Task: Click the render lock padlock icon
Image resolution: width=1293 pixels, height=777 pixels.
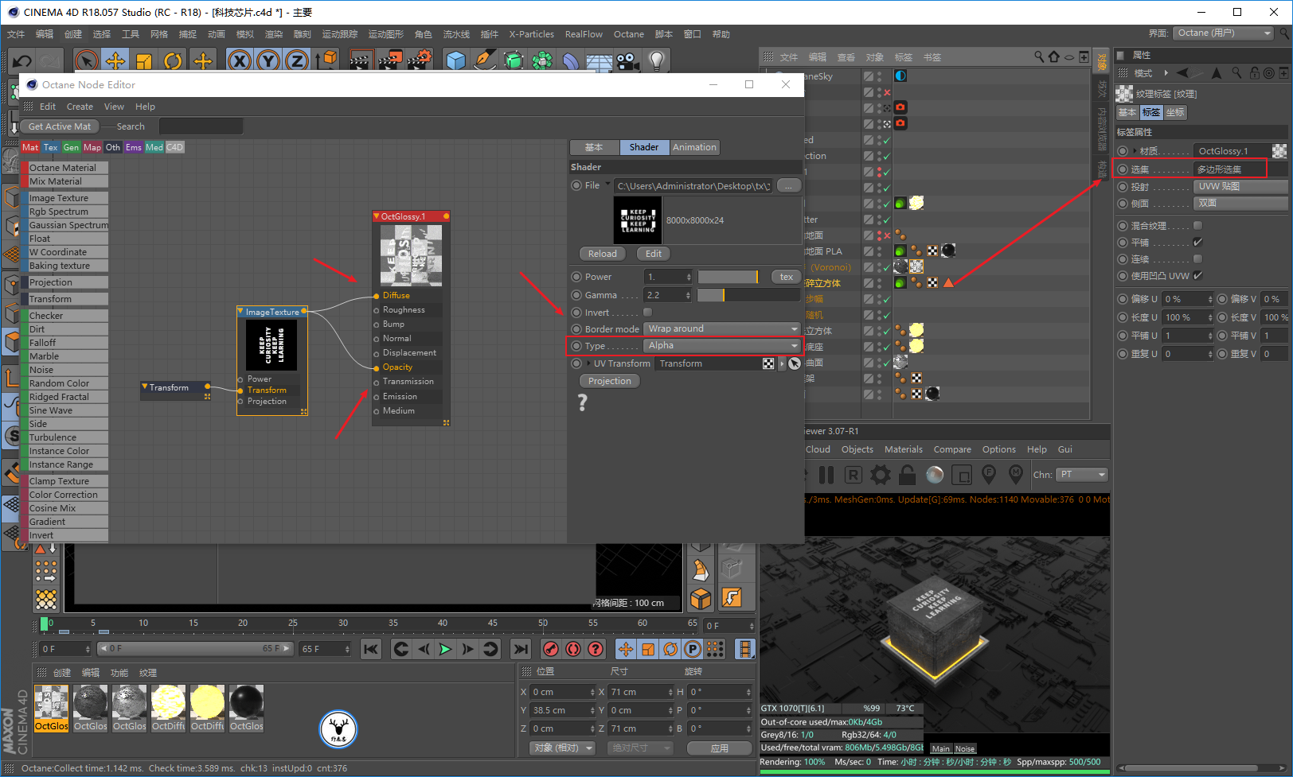Action: tap(907, 475)
